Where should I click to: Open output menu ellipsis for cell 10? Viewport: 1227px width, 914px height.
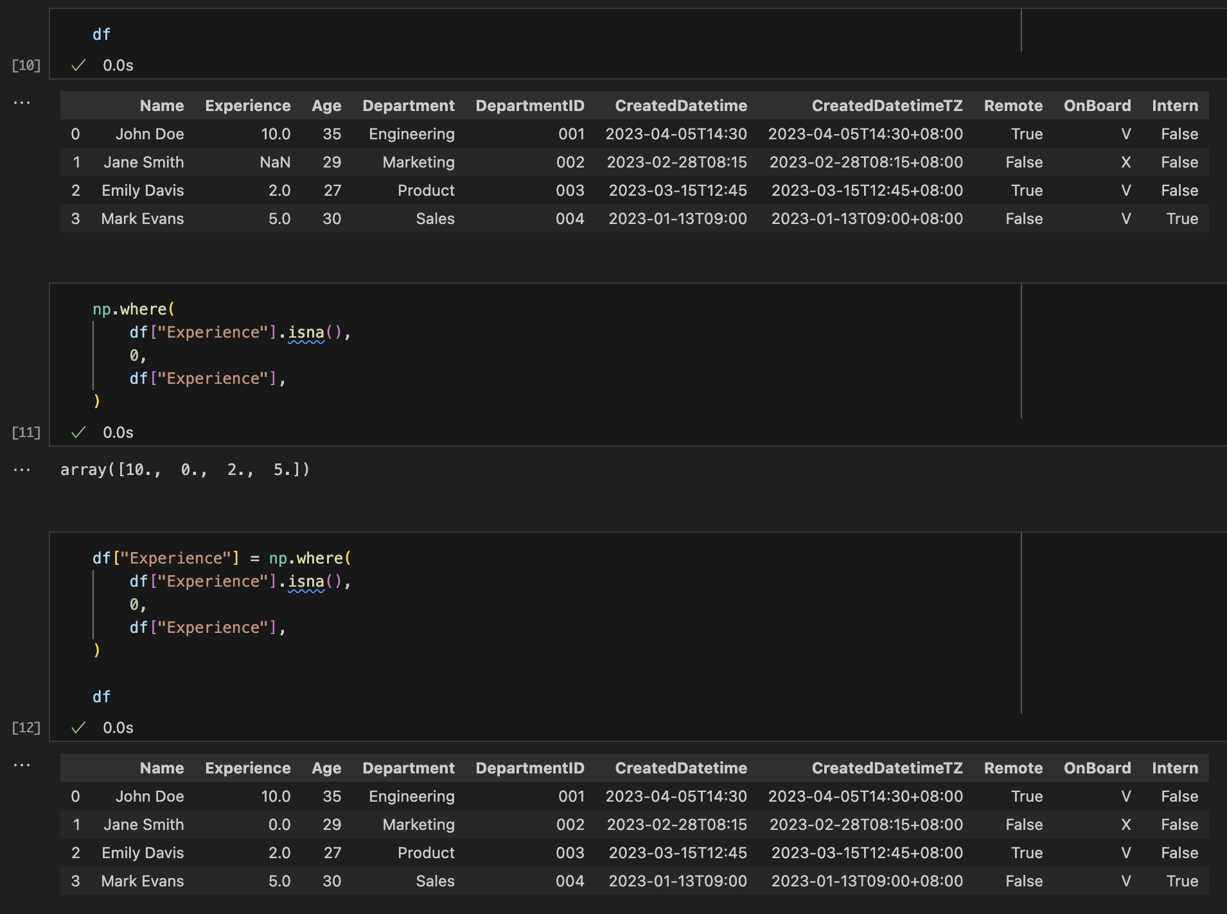tap(22, 103)
